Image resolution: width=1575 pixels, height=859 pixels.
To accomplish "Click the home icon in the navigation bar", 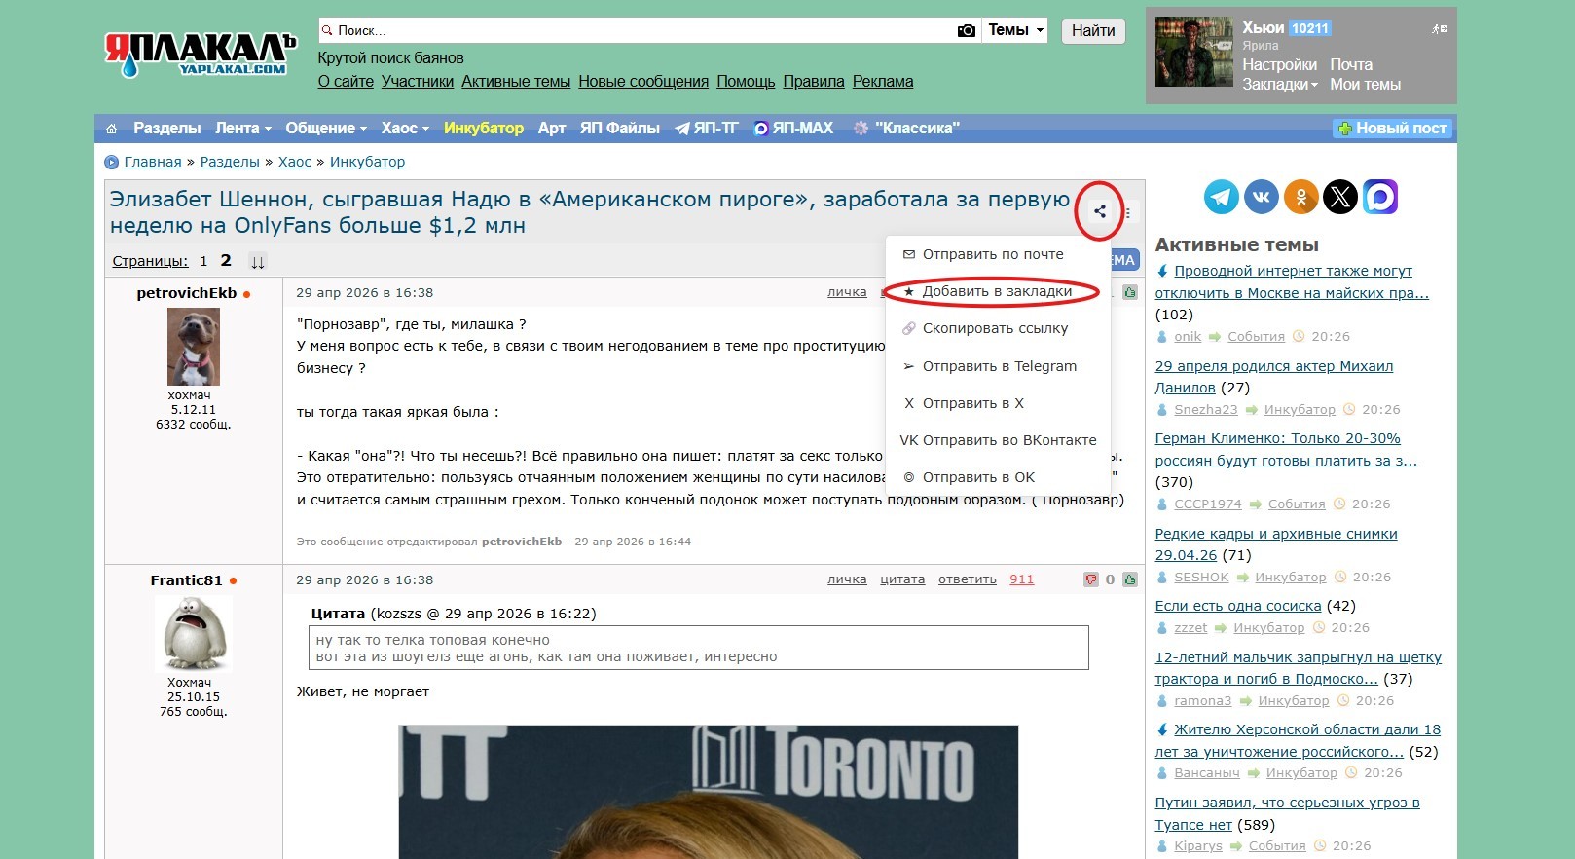I will tap(111, 129).
